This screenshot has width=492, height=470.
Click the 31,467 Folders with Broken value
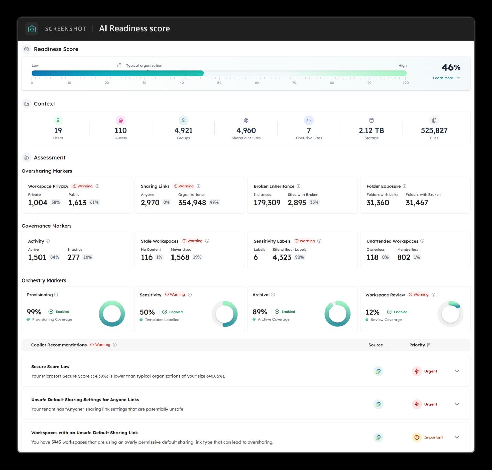(417, 203)
